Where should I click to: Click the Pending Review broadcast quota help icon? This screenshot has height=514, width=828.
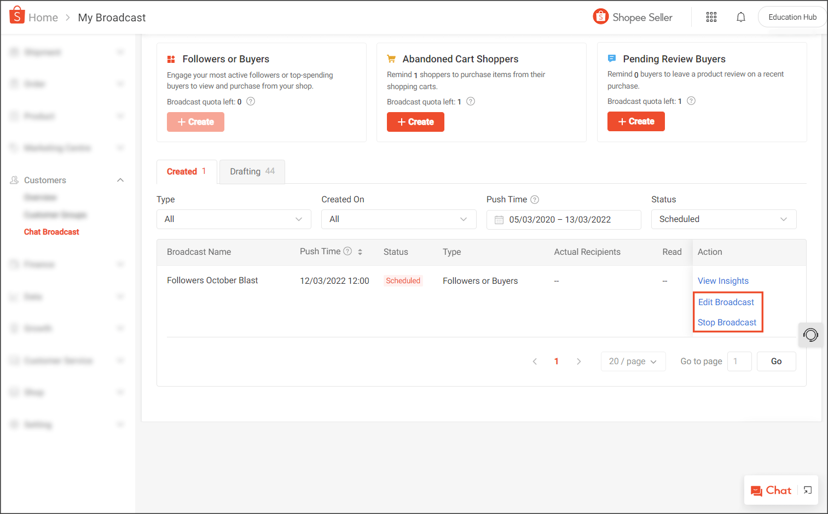[x=691, y=101]
